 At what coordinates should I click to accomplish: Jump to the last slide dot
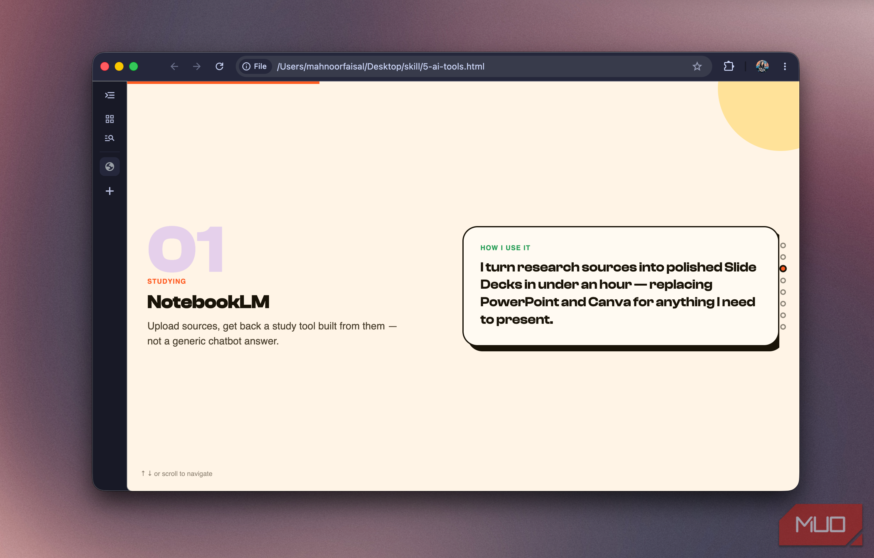point(783,327)
